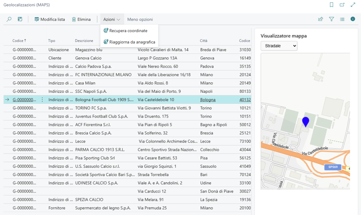Click the bookmark page icon
This screenshot has width=361, height=215.
(x=332, y=5)
